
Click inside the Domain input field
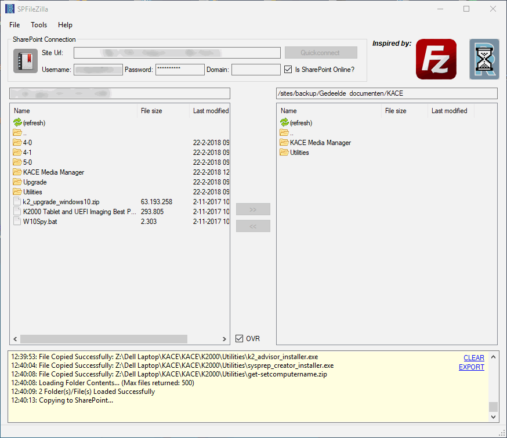(255, 70)
